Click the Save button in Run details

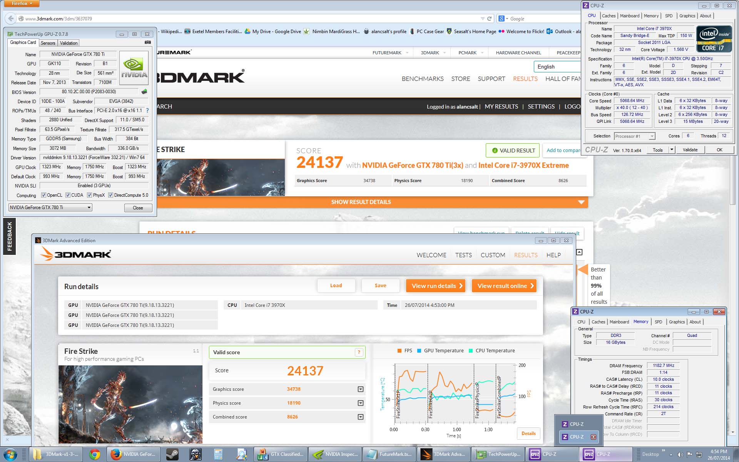(x=380, y=285)
